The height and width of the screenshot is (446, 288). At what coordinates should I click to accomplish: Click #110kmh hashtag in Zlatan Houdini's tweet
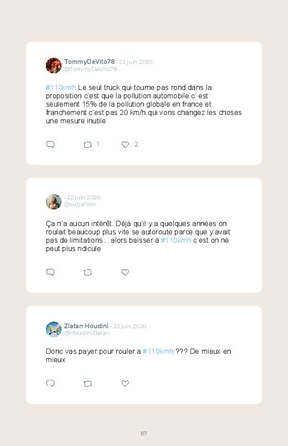pos(158,351)
